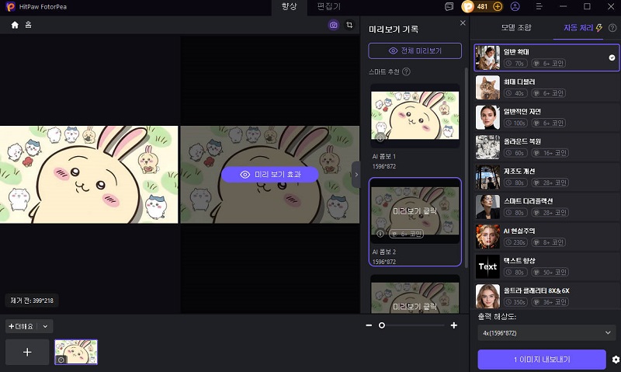
Task: Click the 6+ coin badge on candidate 2
Action: (x=406, y=234)
